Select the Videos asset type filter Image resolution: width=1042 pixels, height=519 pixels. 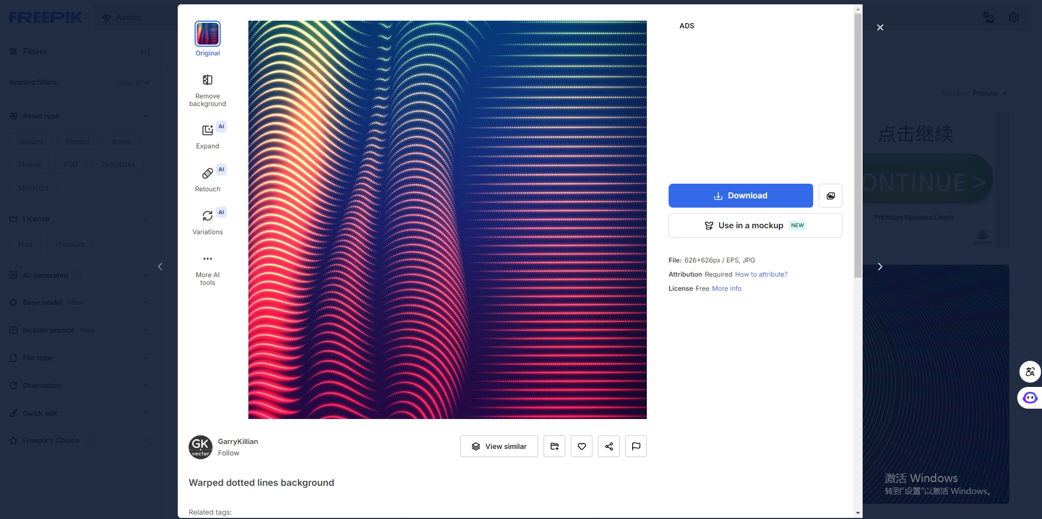pos(29,165)
